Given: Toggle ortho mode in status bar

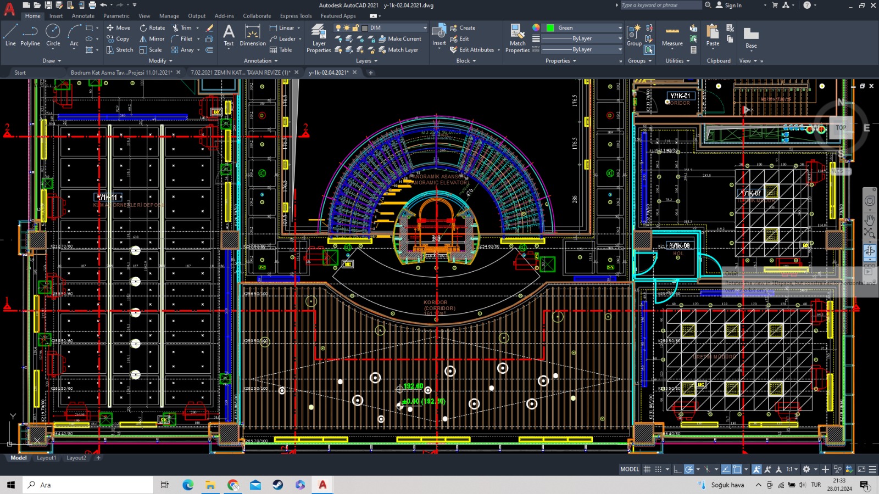Looking at the screenshot, I should point(677,469).
